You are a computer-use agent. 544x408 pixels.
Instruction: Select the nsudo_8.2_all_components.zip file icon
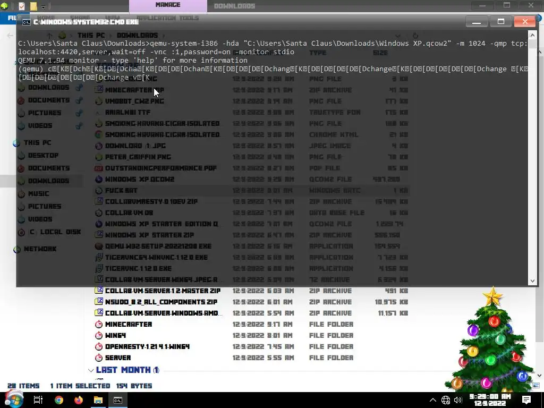click(99, 302)
